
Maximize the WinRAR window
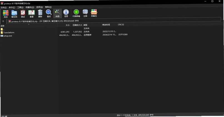click(212, 1)
